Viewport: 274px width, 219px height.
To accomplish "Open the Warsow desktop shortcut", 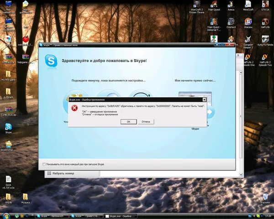I will pos(248,23).
